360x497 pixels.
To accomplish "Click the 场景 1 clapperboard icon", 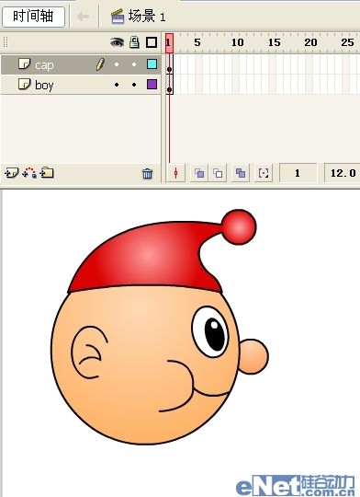I will pos(118,17).
